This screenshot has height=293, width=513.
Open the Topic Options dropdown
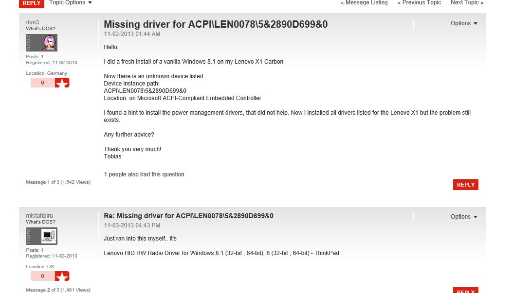point(70,3)
